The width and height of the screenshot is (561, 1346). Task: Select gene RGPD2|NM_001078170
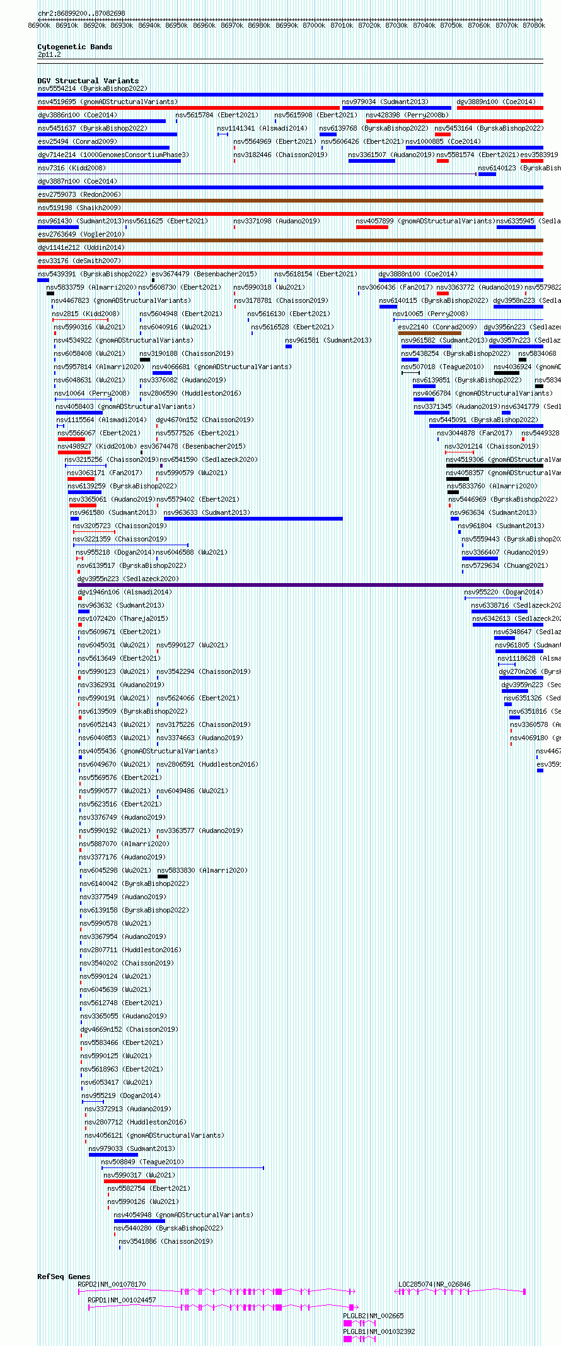[x=217, y=1292]
